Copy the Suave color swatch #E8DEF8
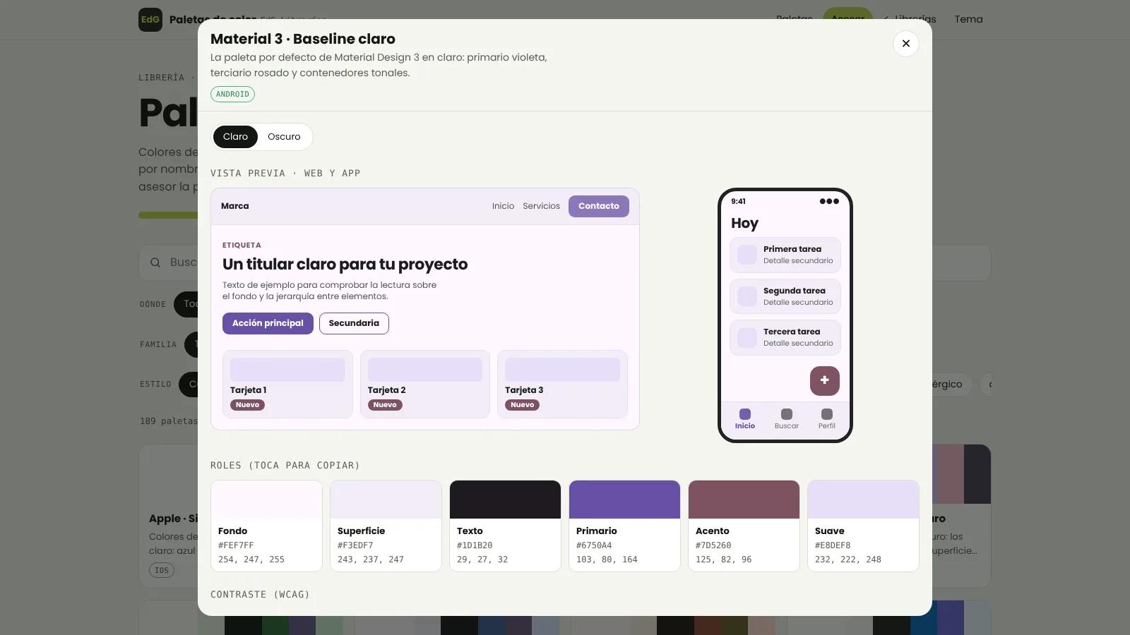 click(863, 526)
